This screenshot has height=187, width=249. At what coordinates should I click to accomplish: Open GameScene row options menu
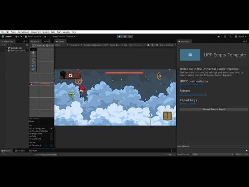(x=27, y=48)
